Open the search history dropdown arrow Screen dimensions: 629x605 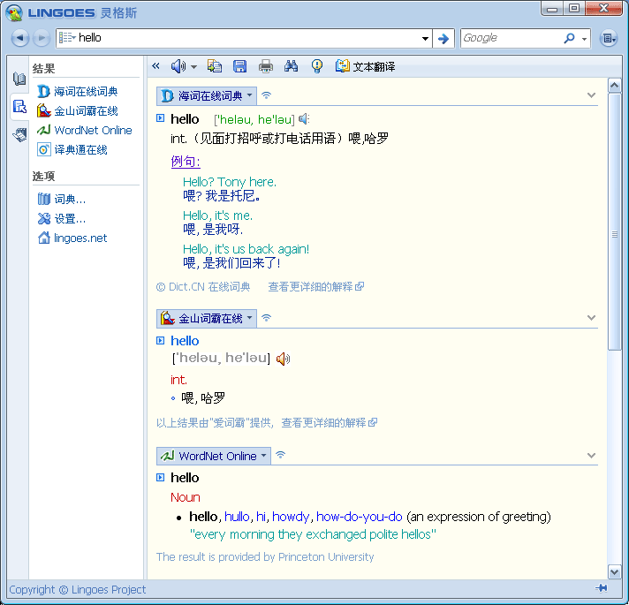pyautogui.click(x=425, y=39)
